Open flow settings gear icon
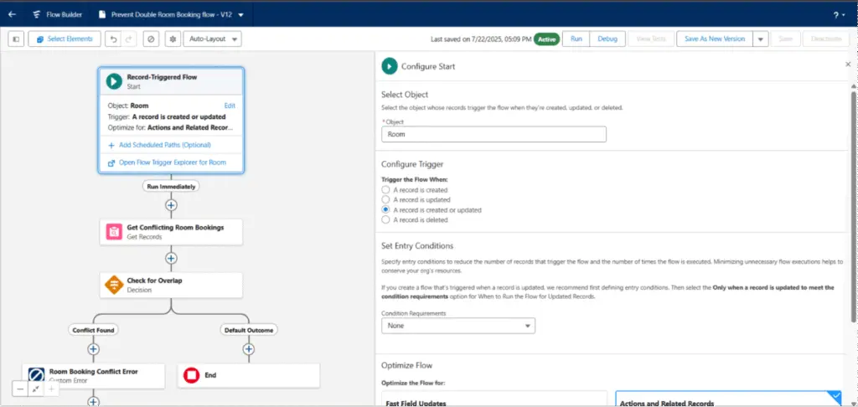The width and height of the screenshot is (858, 407). click(x=173, y=39)
